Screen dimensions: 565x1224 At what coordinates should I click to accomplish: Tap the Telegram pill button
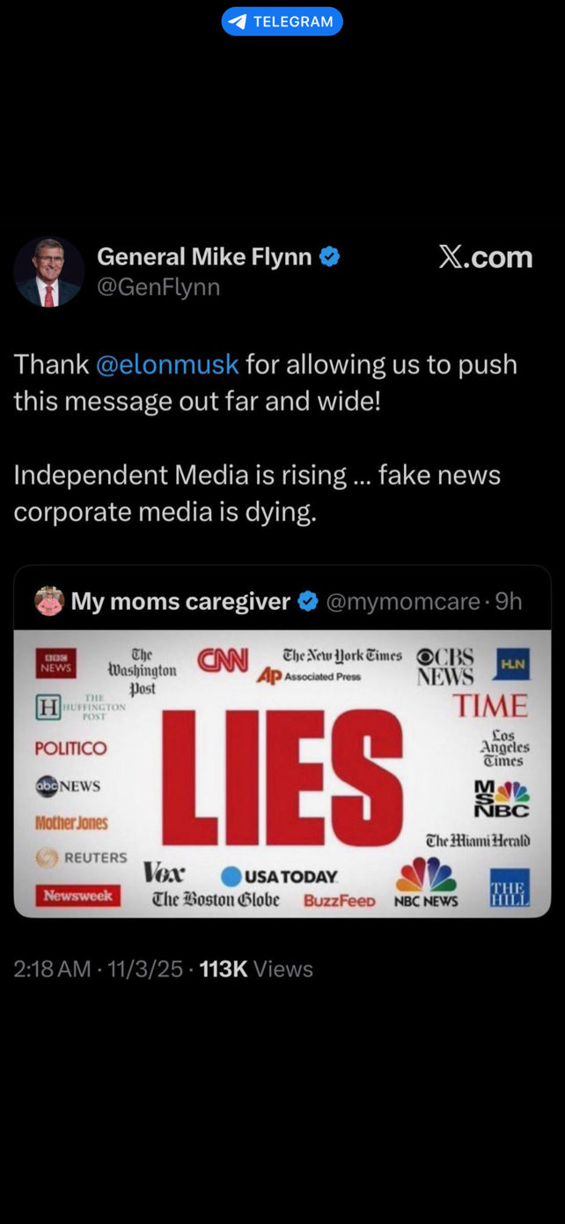point(282,21)
